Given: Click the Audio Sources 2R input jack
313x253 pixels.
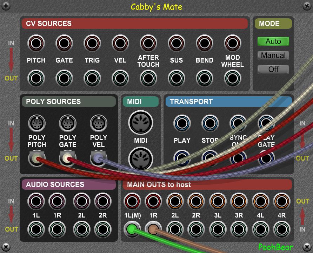Looking at the screenshot, I should click(x=102, y=201).
